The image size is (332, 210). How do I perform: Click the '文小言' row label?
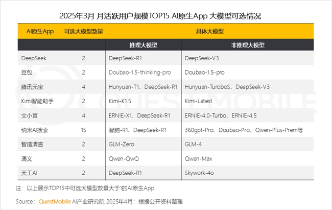click(x=29, y=116)
